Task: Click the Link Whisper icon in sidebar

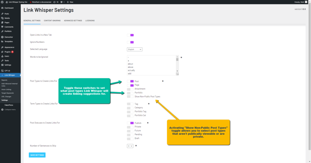Action: click(2, 75)
